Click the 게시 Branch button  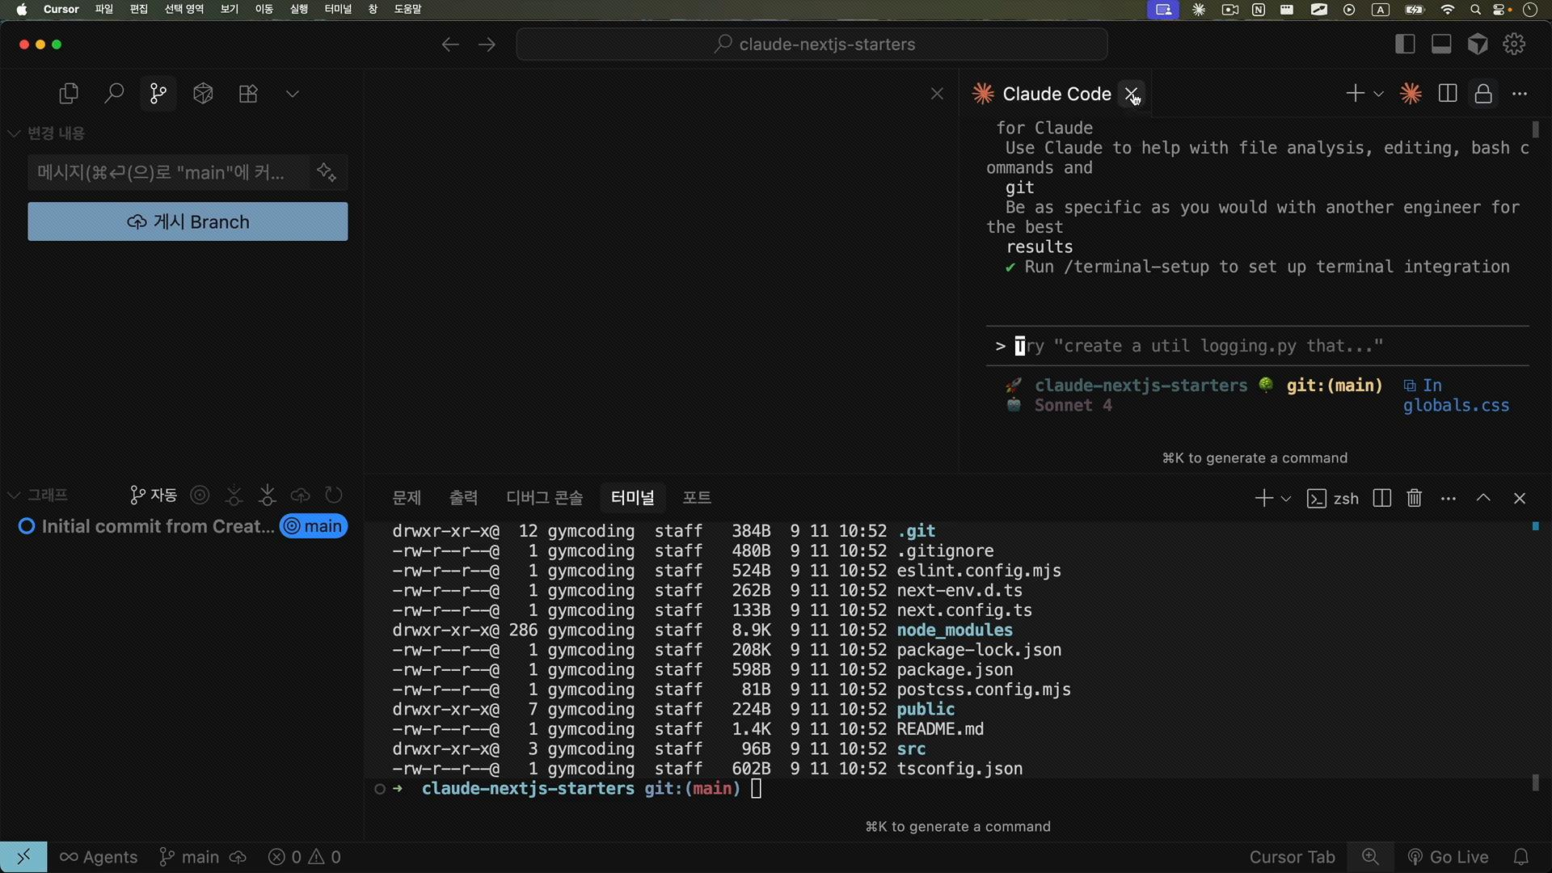188,221
